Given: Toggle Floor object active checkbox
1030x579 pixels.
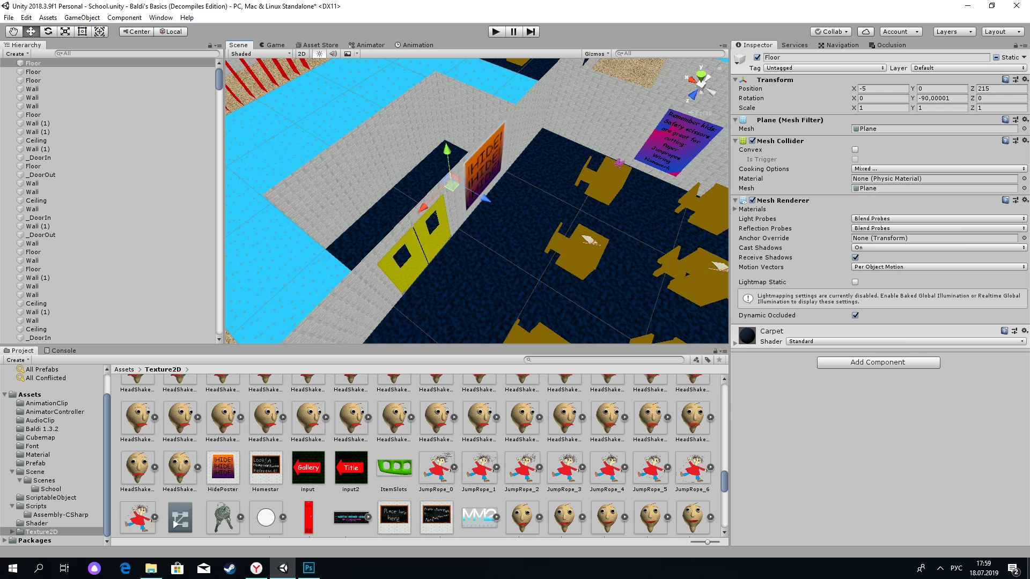Looking at the screenshot, I should (x=757, y=57).
